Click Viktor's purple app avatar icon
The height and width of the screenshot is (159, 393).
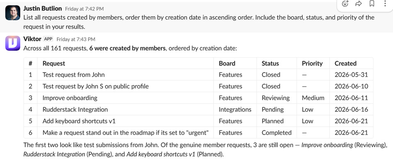click(13, 43)
